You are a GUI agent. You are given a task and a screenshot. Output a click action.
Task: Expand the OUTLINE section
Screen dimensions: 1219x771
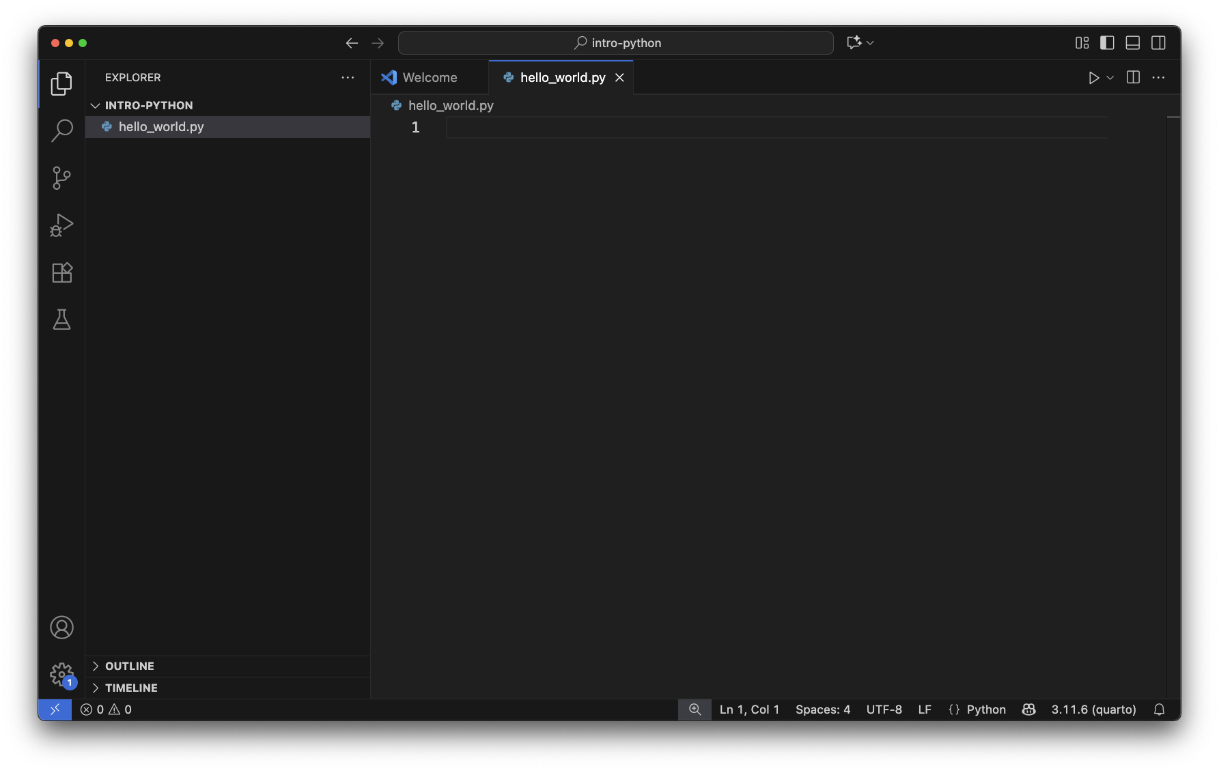129,666
